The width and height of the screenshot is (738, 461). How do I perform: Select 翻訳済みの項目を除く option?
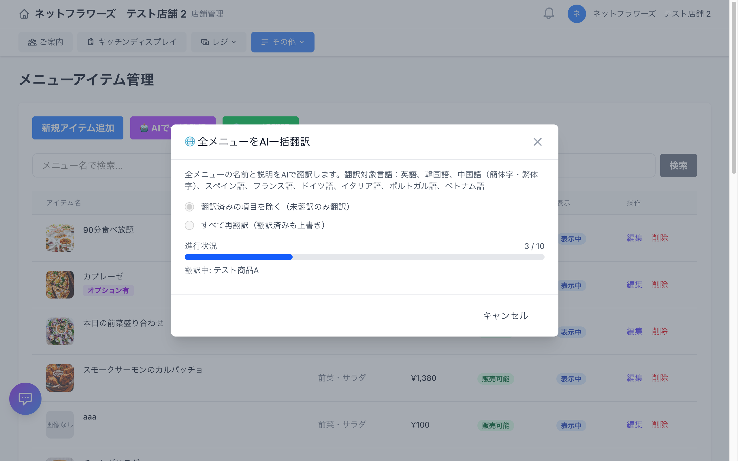(x=189, y=207)
